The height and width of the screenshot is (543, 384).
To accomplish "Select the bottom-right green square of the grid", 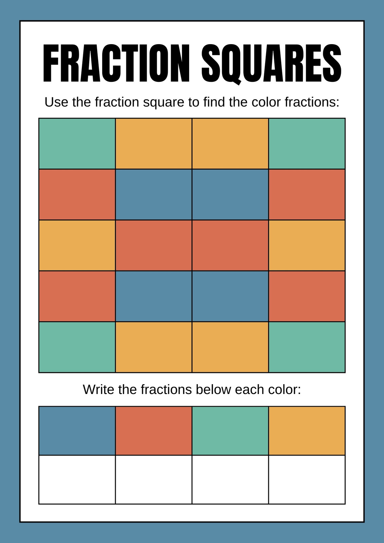I will [307, 347].
